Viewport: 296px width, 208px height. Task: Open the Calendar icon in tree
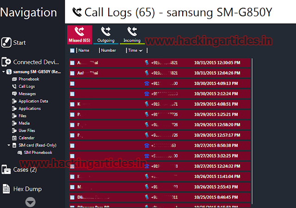14,138
